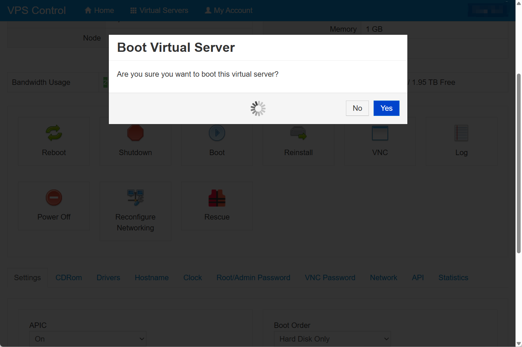The width and height of the screenshot is (522, 347).
Task: Open the My Account menu link
Action: pyautogui.click(x=229, y=10)
